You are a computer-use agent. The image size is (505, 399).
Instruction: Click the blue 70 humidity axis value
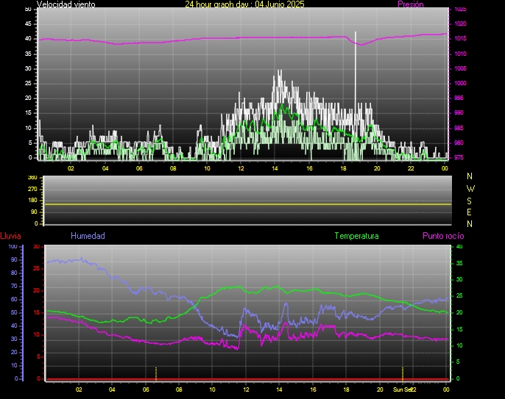14,286
